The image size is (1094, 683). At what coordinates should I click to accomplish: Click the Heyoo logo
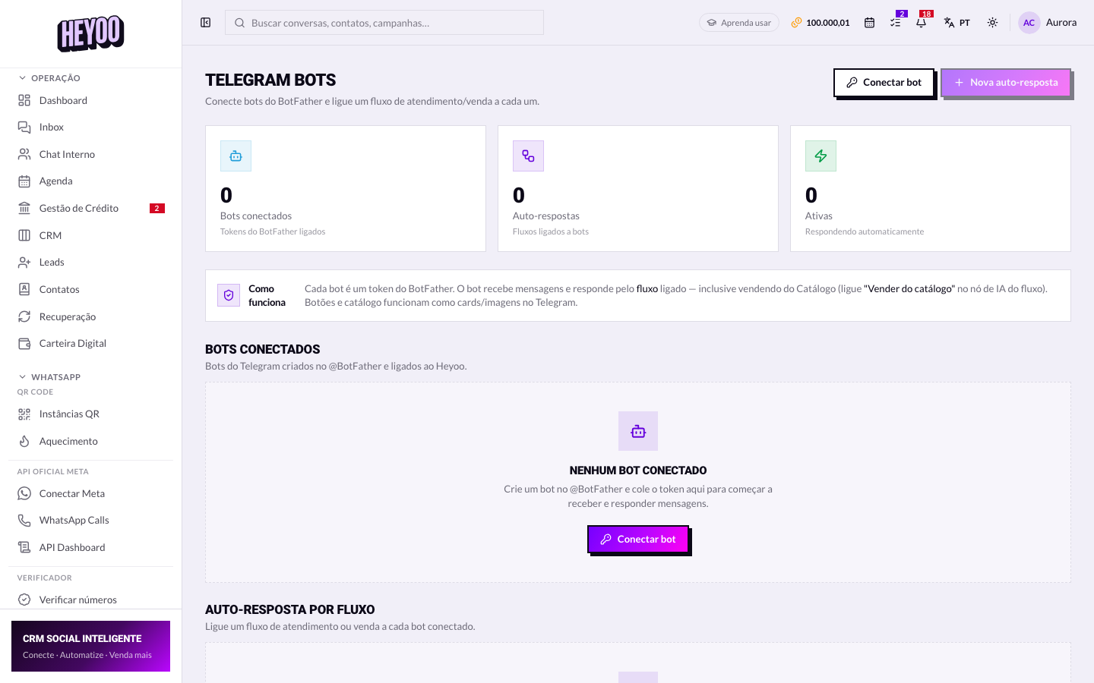point(90,34)
